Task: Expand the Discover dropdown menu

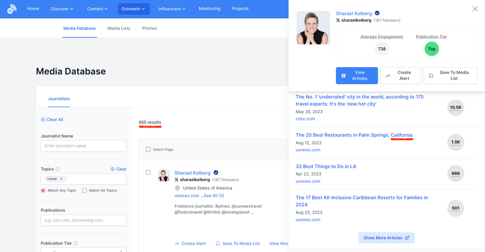Action: [x=62, y=9]
